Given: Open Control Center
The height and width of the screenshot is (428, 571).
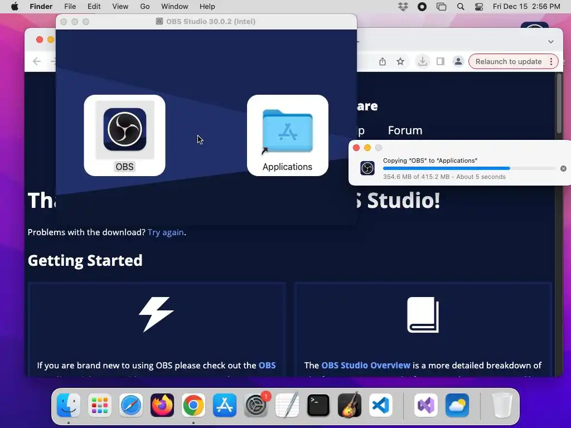Looking at the screenshot, I should (479, 7).
